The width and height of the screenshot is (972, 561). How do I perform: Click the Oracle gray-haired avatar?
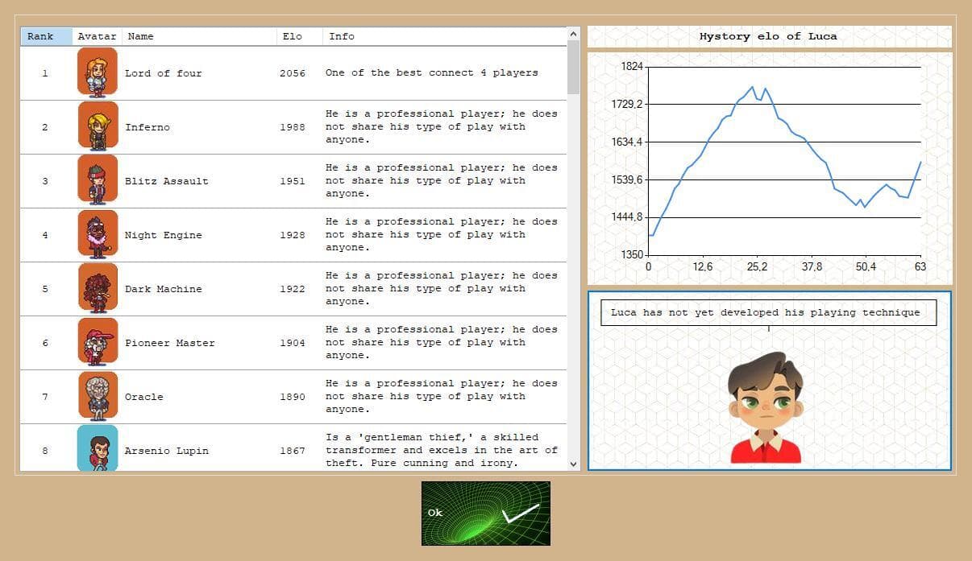(98, 396)
